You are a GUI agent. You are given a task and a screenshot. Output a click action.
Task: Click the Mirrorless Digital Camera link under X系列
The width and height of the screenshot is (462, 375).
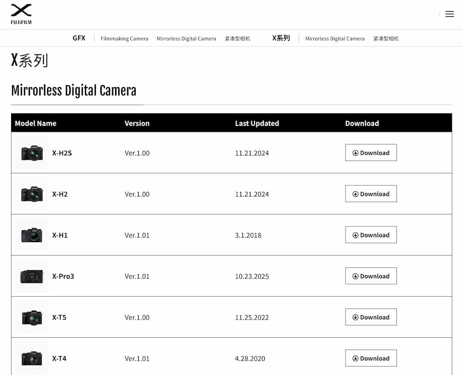pos(335,39)
